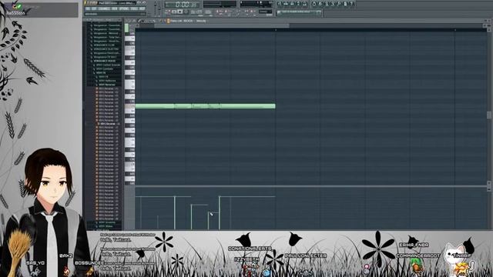
Task: Collapse the VEH1 Reverse folder
Action: [x=106, y=85]
